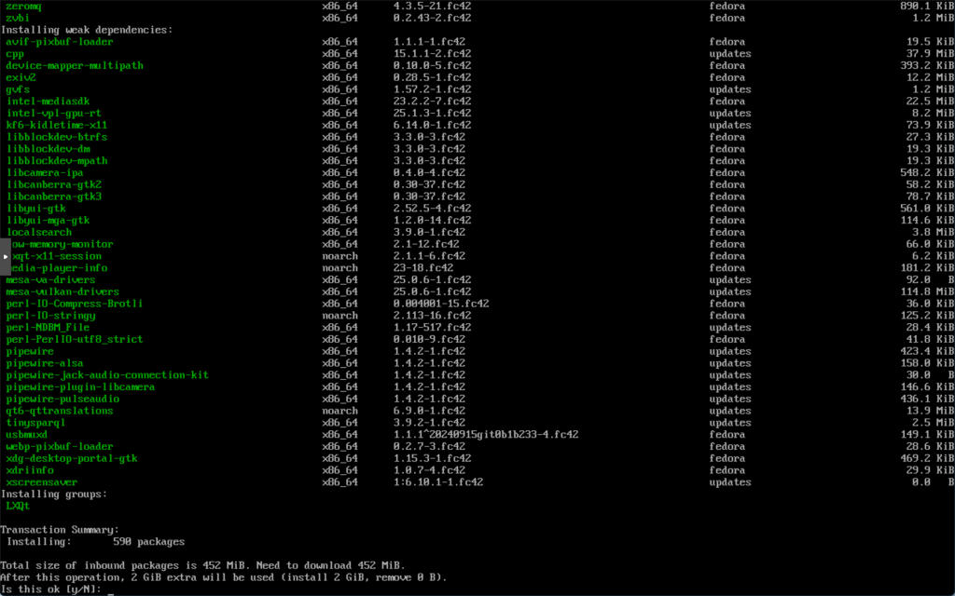Viewport: 955px width, 596px height.
Task: Select the version '23.2.2-7.fc42'
Action: (432, 101)
